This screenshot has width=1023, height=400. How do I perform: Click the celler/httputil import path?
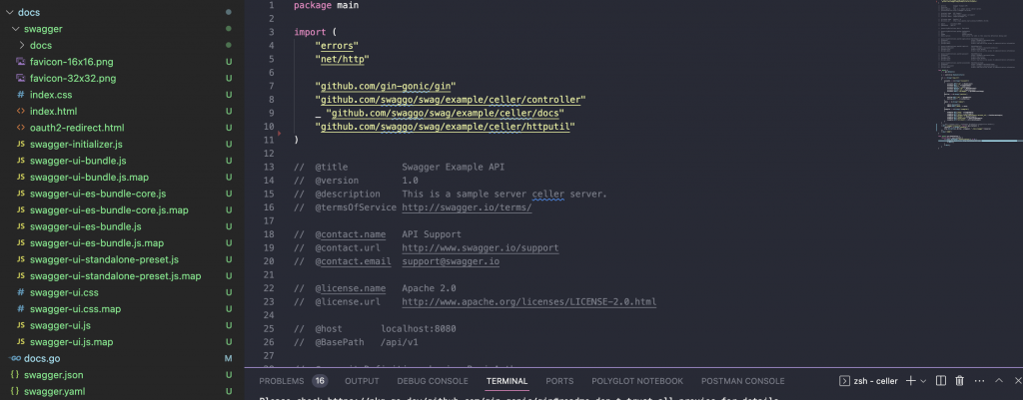pyautogui.click(x=445, y=127)
